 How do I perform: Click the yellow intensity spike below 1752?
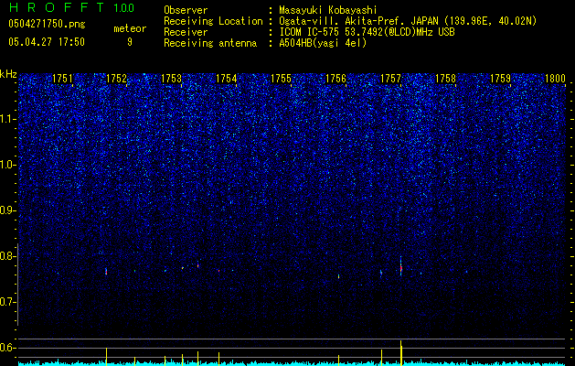(106, 357)
